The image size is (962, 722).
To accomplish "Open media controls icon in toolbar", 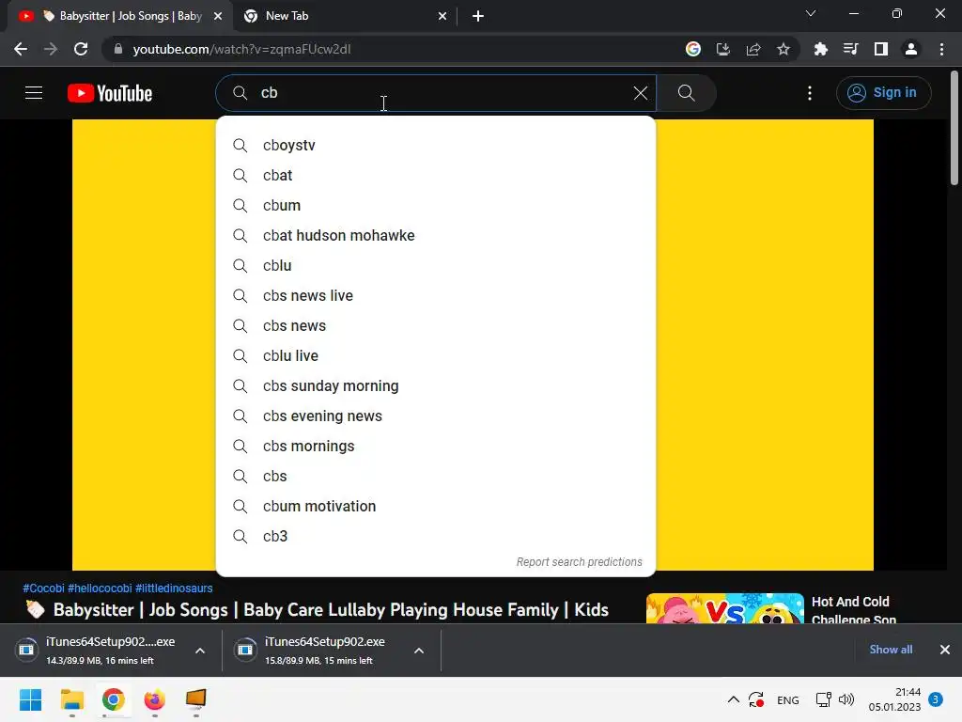I will [851, 49].
